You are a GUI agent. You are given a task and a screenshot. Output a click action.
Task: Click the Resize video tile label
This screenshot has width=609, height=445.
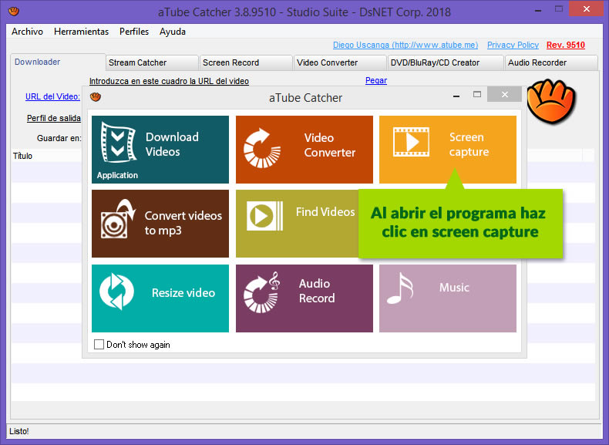pyautogui.click(x=183, y=292)
